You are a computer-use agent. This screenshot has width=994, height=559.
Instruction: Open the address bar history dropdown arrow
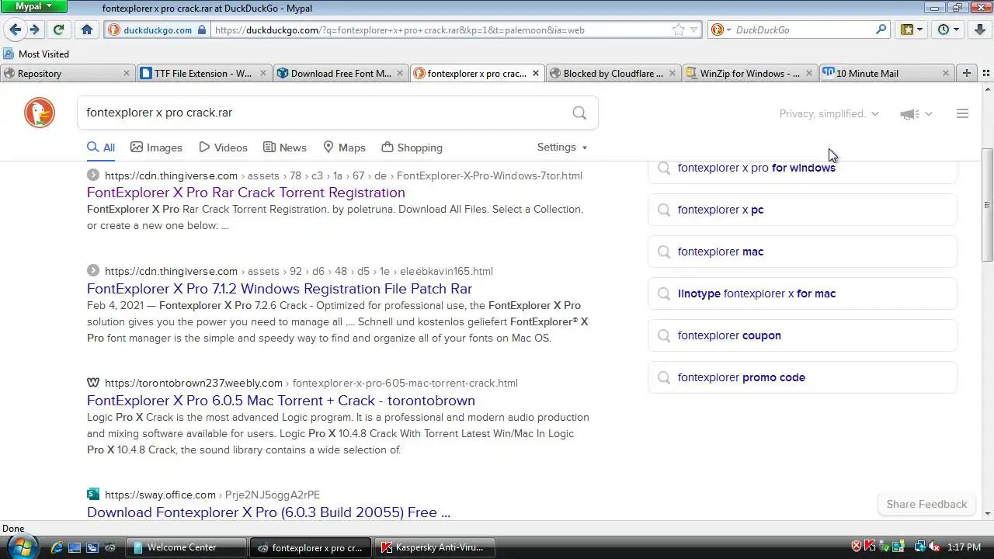click(x=694, y=30)
